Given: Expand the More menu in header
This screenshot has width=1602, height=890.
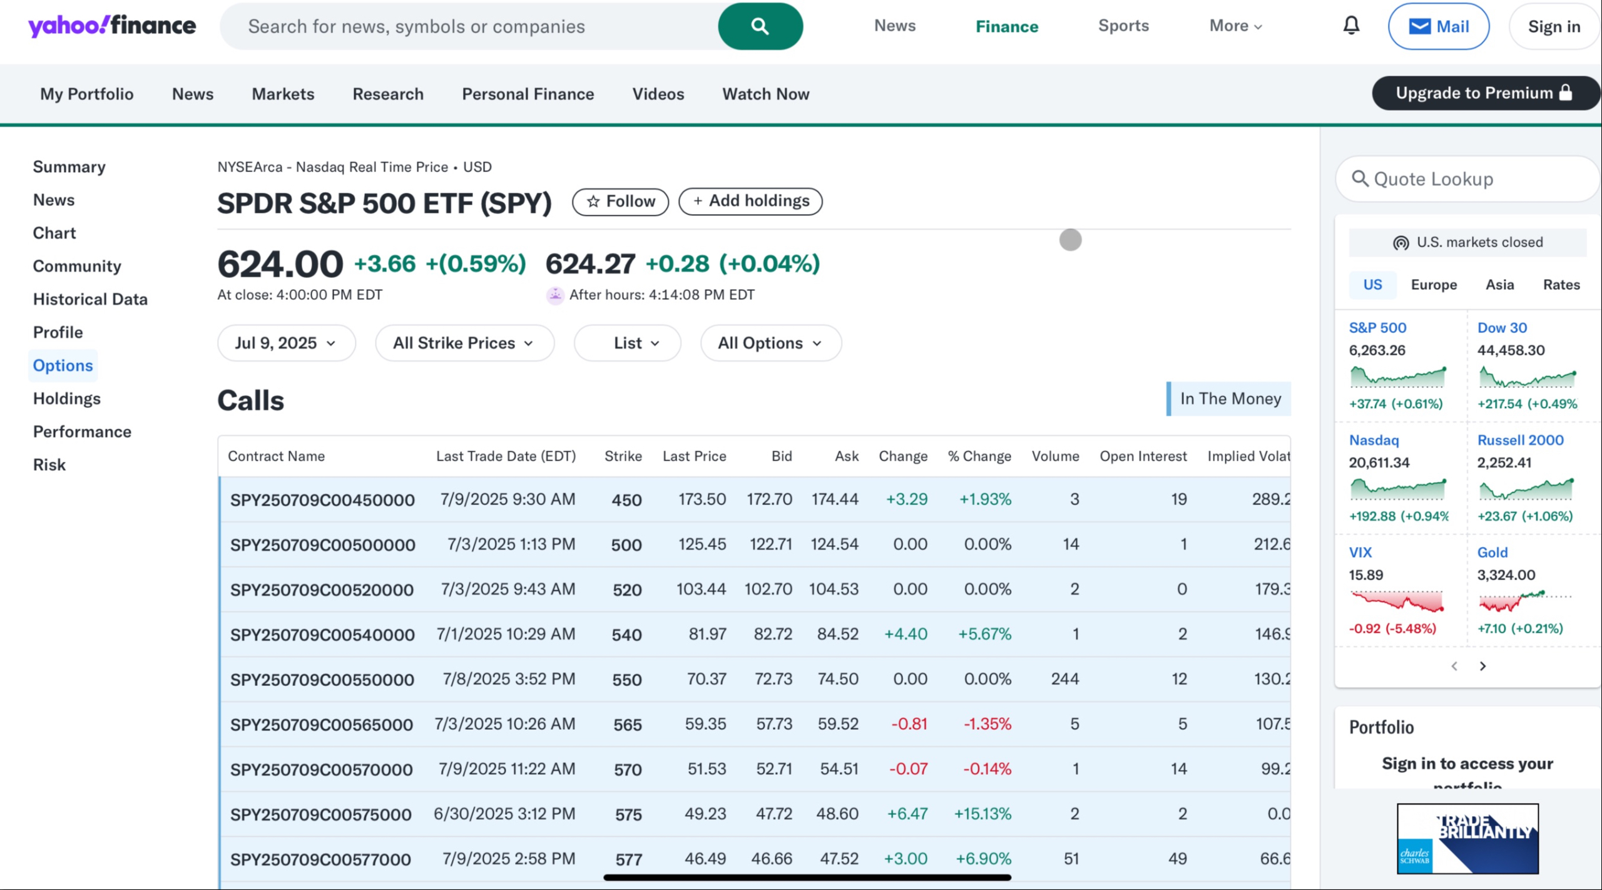Looking at the screenshot, I should 1235,26.
